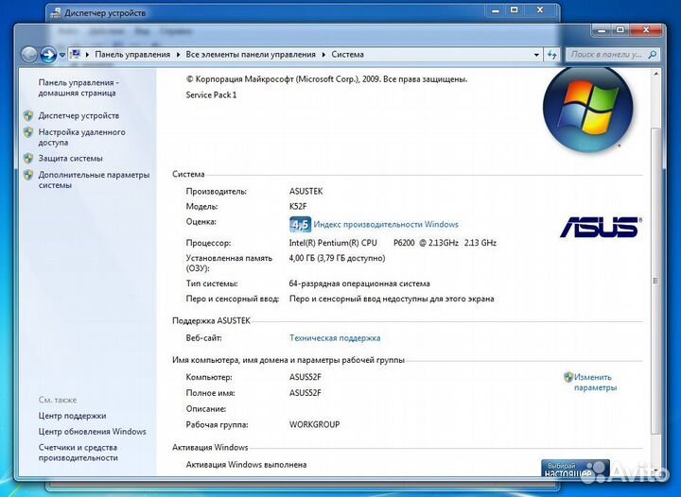681x497 pixels.
Task: Click the Forward navigation arrow button
Action: click(48, 55)
